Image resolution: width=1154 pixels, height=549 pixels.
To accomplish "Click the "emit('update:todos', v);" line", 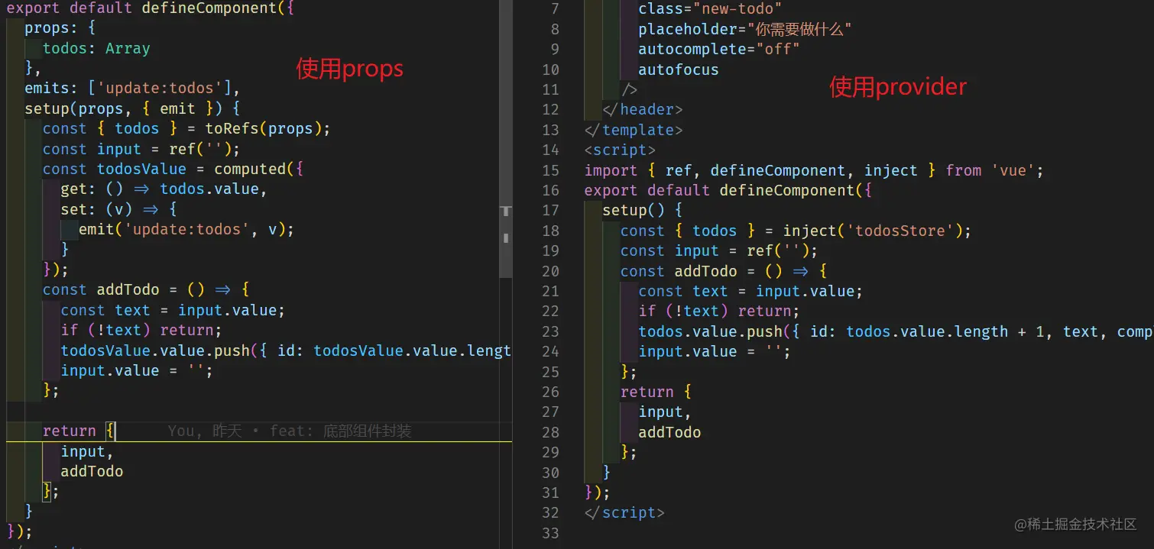I will tap(186, 229).
